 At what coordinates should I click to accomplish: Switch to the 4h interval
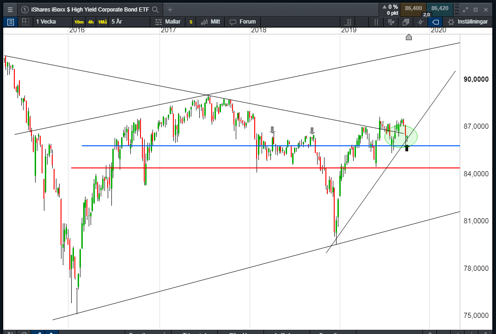(91, 22)
